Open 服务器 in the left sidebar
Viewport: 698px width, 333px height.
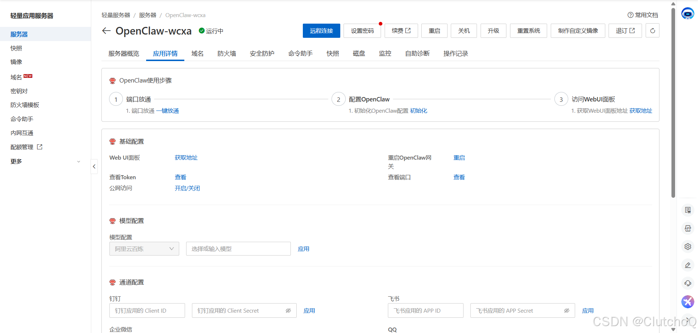click(45, 34)
